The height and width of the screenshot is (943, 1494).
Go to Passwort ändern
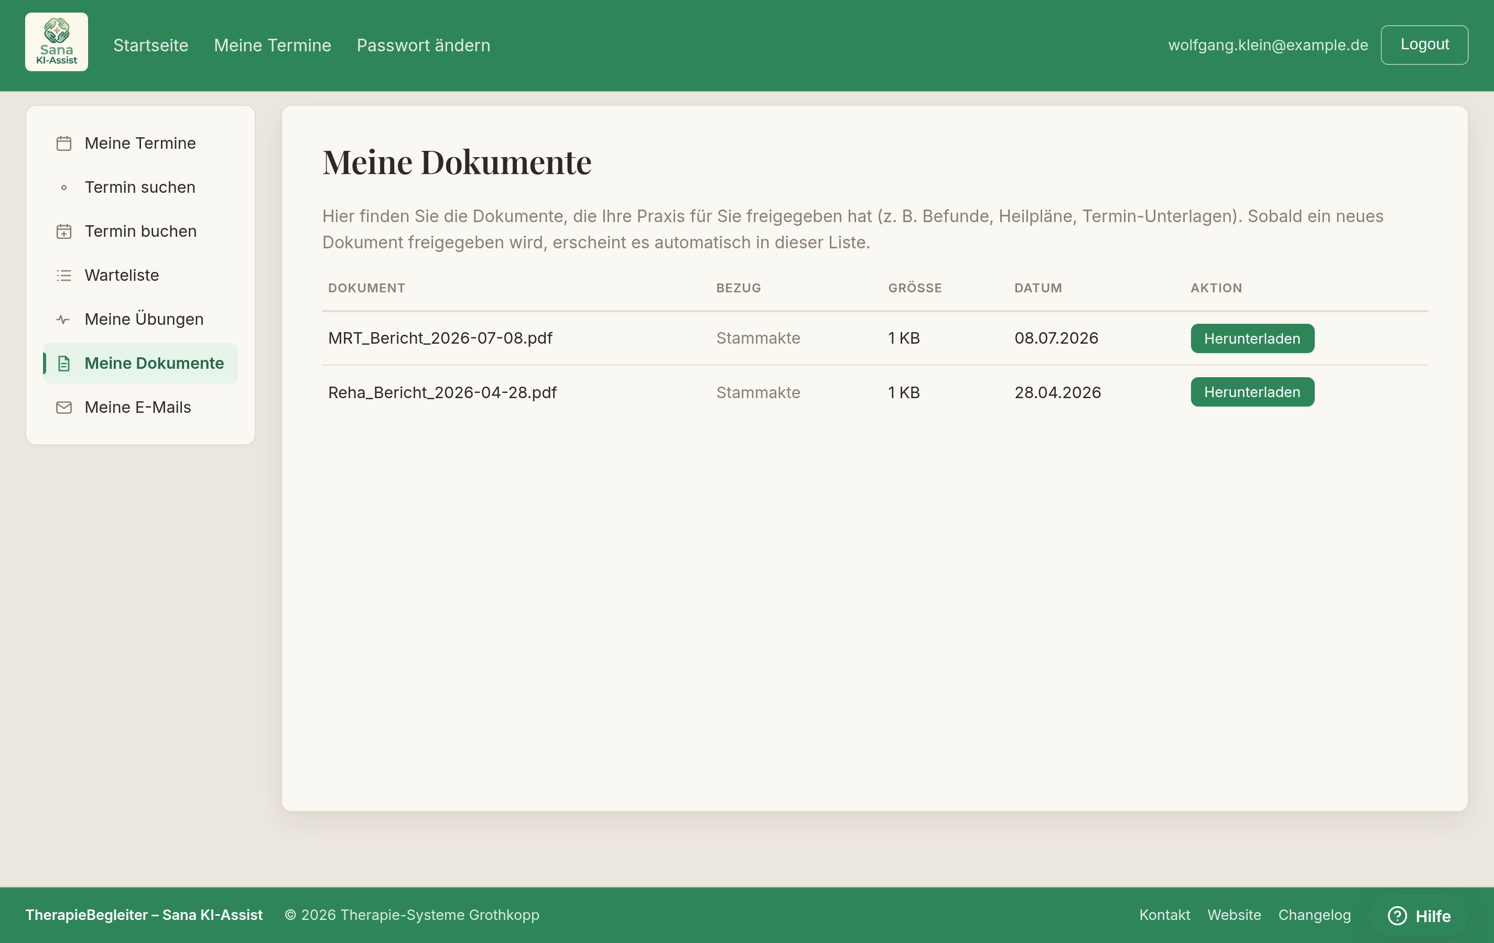(x=423, y=45)
